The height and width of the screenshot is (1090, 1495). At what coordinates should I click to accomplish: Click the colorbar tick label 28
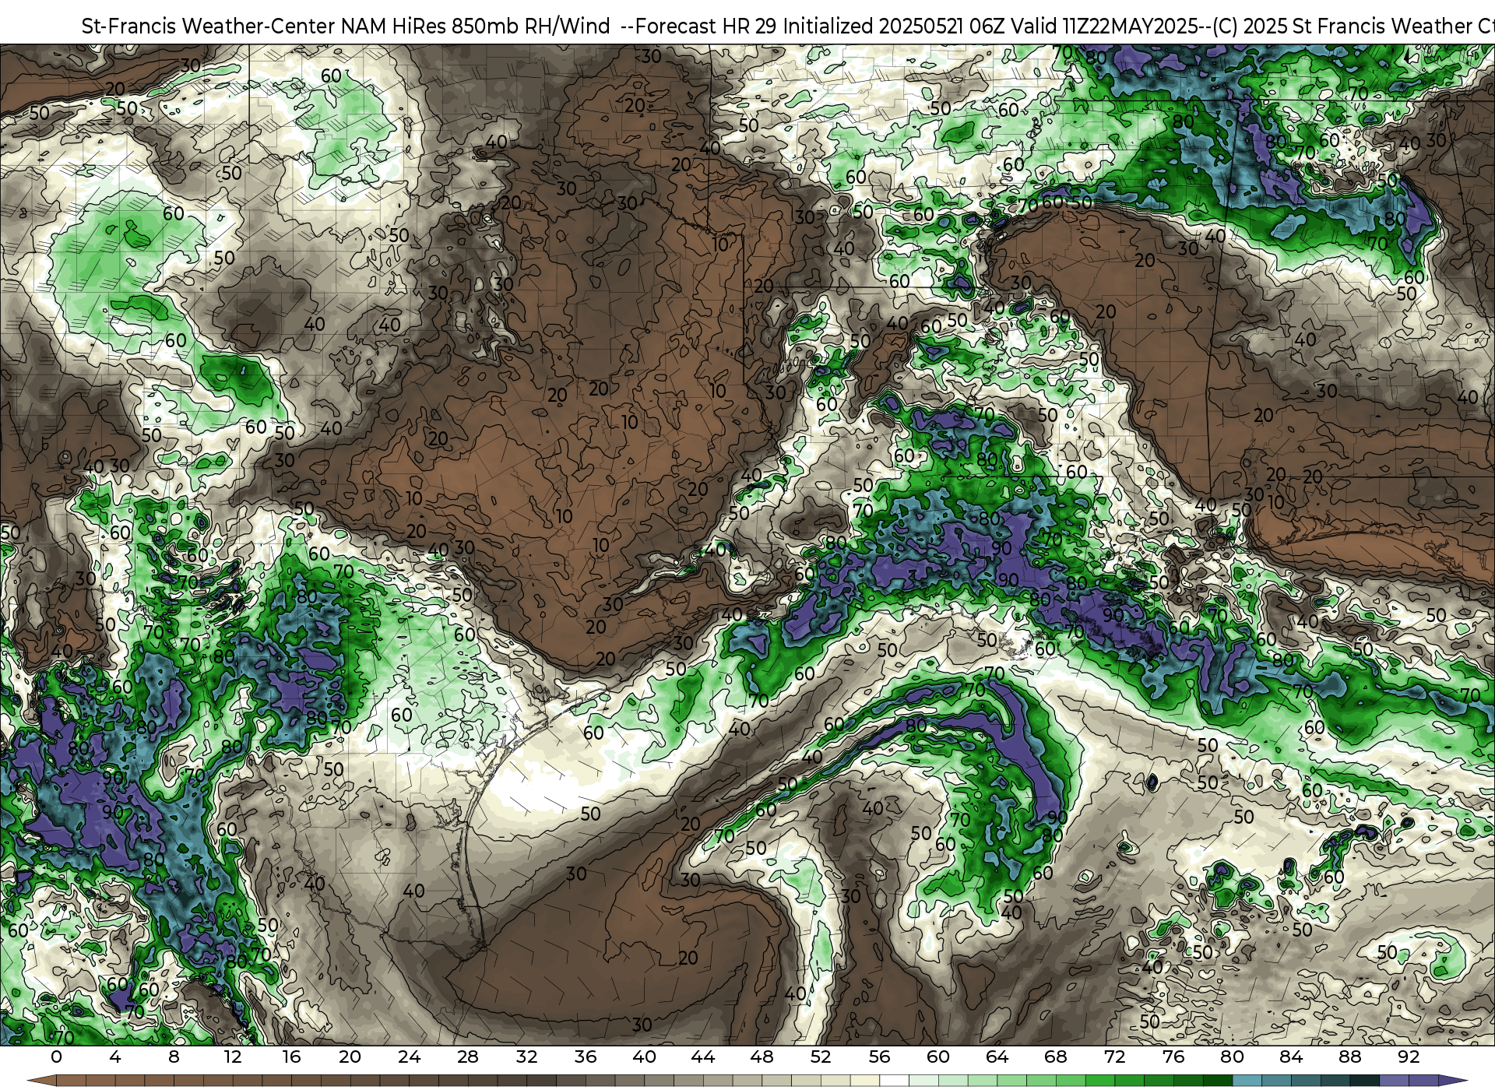(468, 1057)
